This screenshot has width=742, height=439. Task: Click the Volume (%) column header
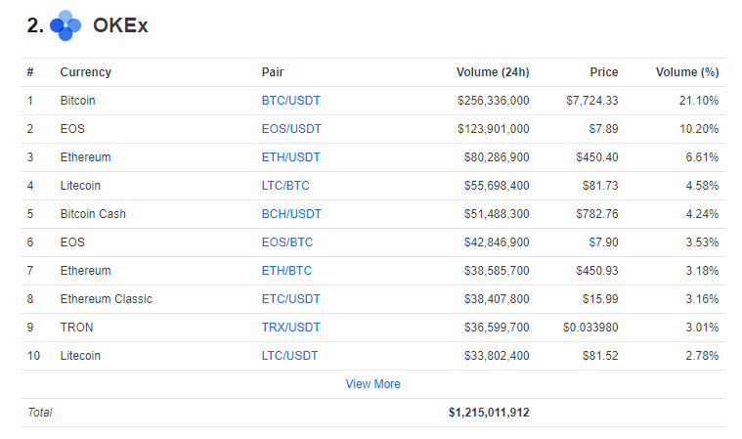pyautogui.click(x=686, y=72)
